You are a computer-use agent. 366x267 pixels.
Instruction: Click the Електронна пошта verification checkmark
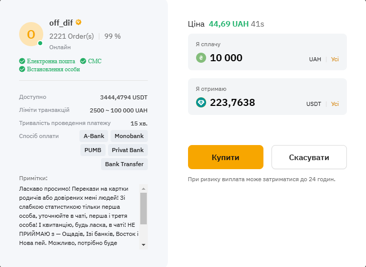pyautogui.click(x=22, y=61)
